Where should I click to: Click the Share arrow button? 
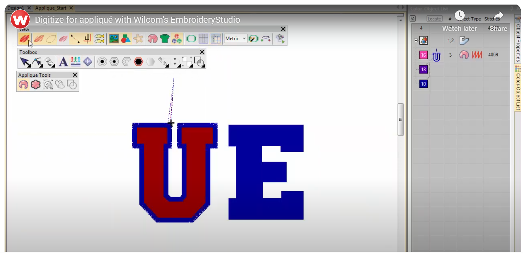click(499, 15)
